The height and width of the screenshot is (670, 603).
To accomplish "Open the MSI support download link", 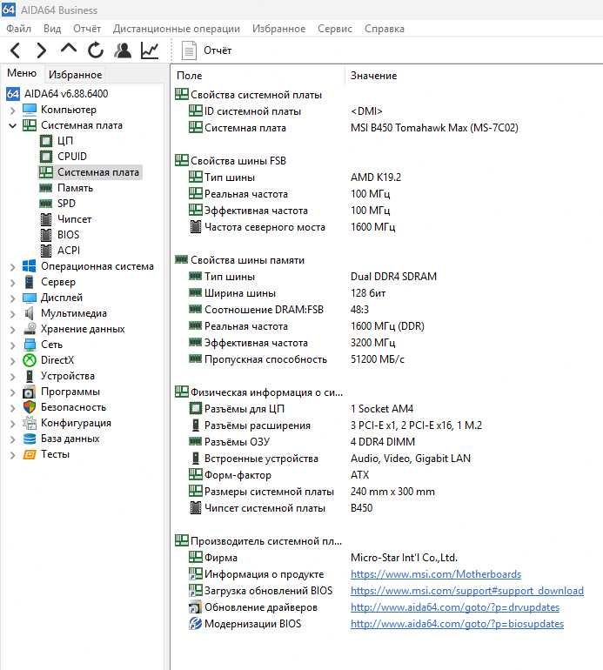I will (467, 591).
